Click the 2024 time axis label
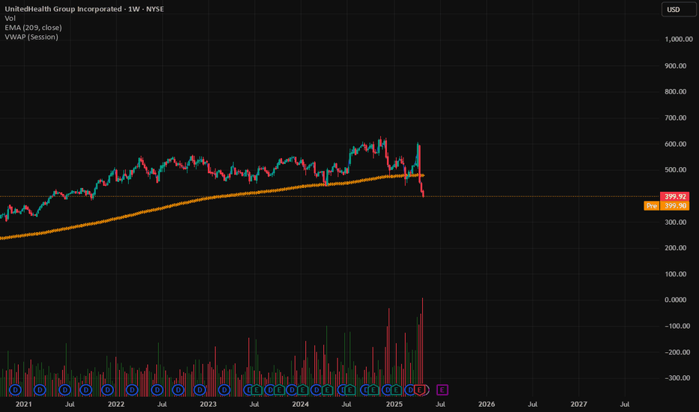 click(x=300, y=404)
